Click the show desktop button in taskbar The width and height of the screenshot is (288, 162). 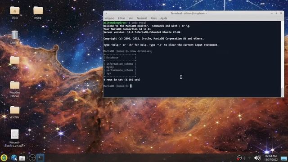pos(284,158)
